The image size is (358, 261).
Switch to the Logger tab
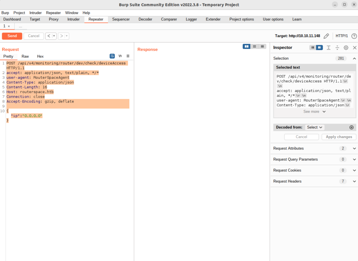pos(191,20)
